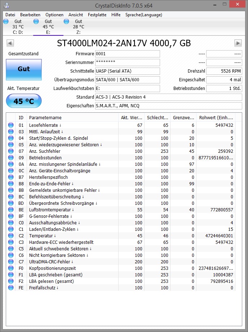
Task: Click status icon of Kopfpositionierungszeit row
Action: point(11,268)
